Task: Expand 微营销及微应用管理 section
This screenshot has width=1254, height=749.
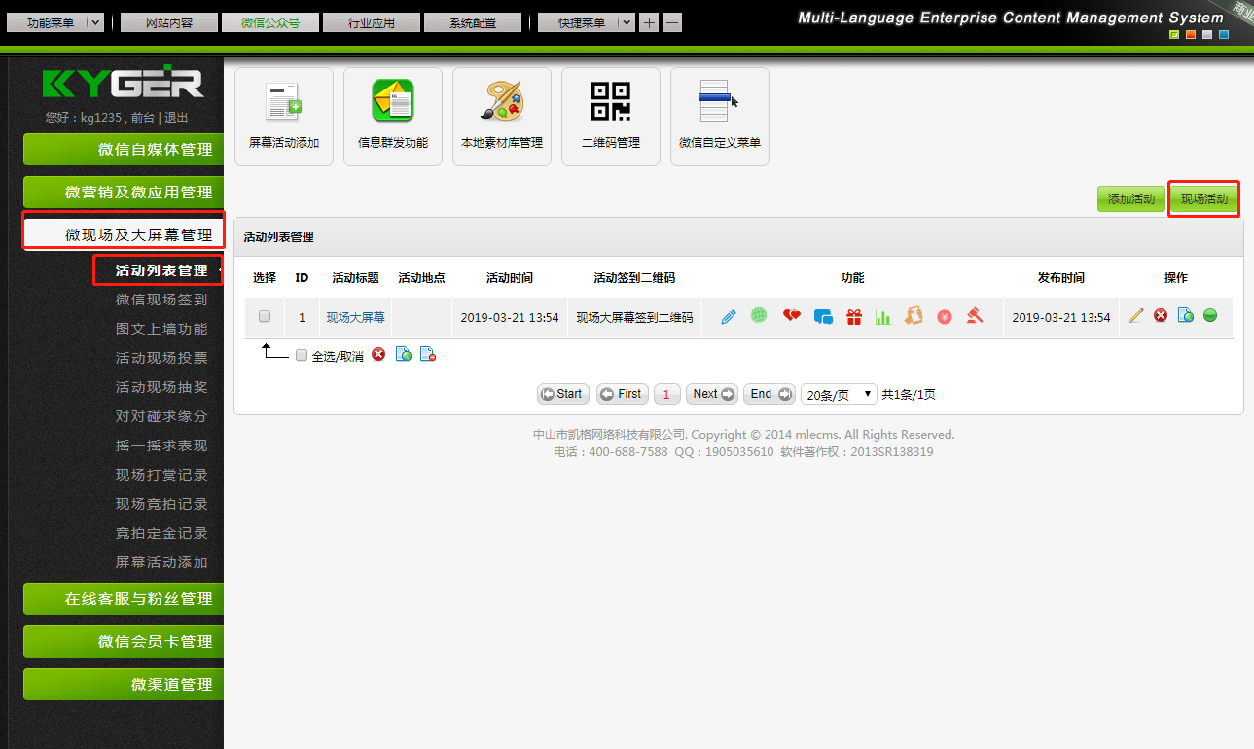Action: pyautogui.click(x=124, y=193)
